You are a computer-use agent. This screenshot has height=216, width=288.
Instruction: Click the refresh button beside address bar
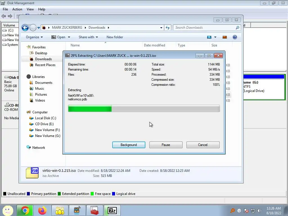pyautogui.click(x=168, y=28)
